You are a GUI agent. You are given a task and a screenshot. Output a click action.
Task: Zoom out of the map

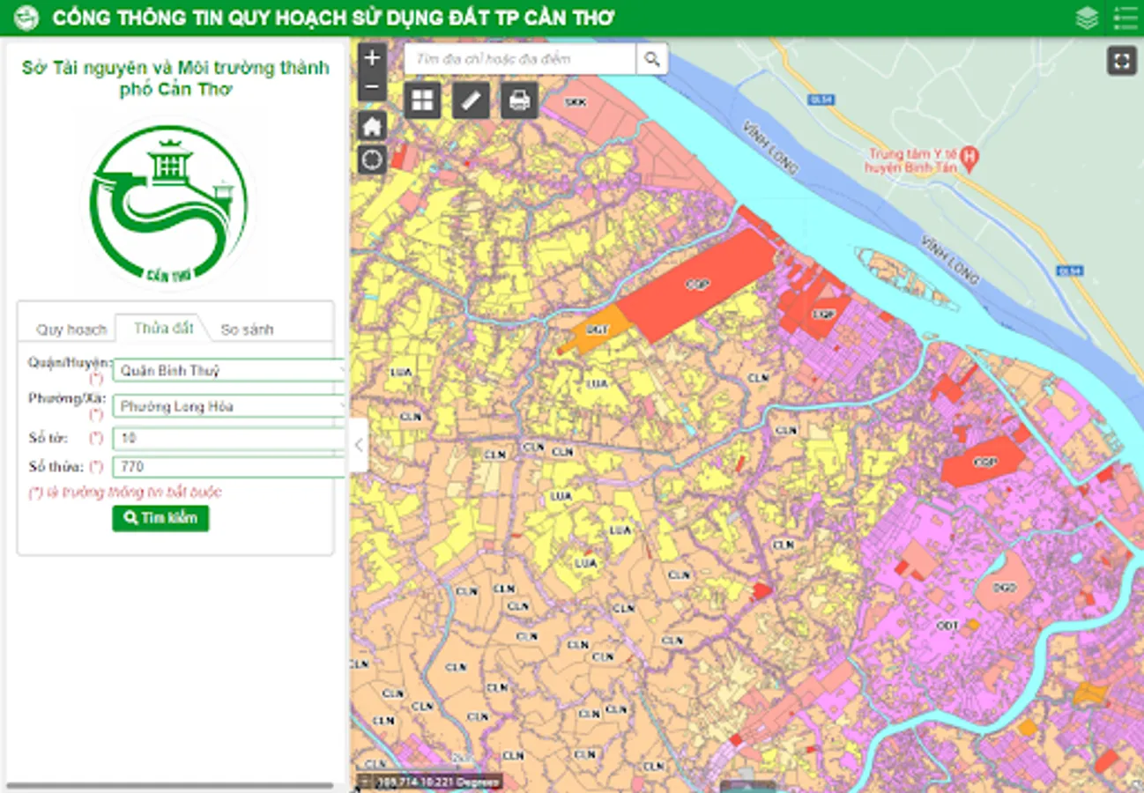(372, 87)
